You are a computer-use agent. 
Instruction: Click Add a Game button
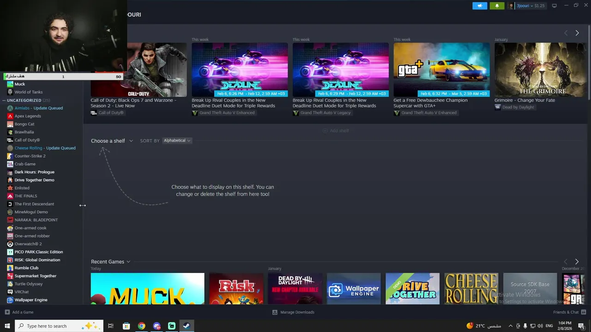tap(19, 312)
